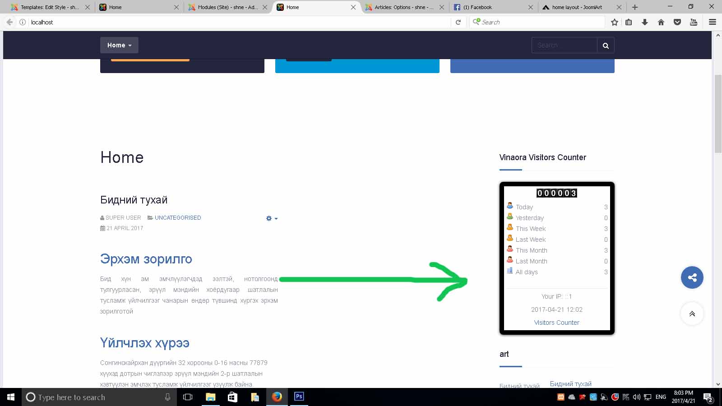Viewport: 722px width, 406px height.
Task: Switch to the Modules (Site) tab
Action: [x=228, y=7]
